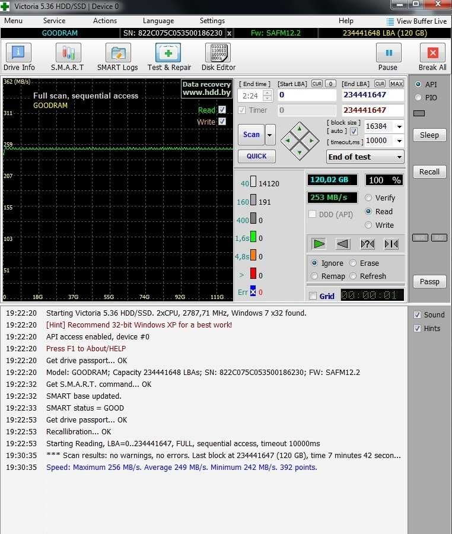The image size is (452, 534).
Task: Click the CUR button for Start LBA
Action: tap(317, 84)
